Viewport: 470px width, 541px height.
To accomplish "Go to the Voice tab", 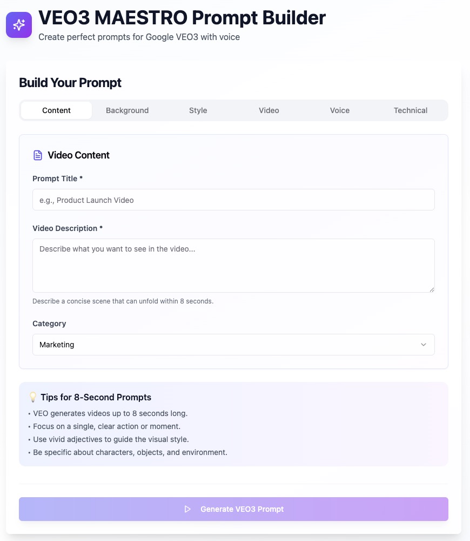I will point(340,110).
